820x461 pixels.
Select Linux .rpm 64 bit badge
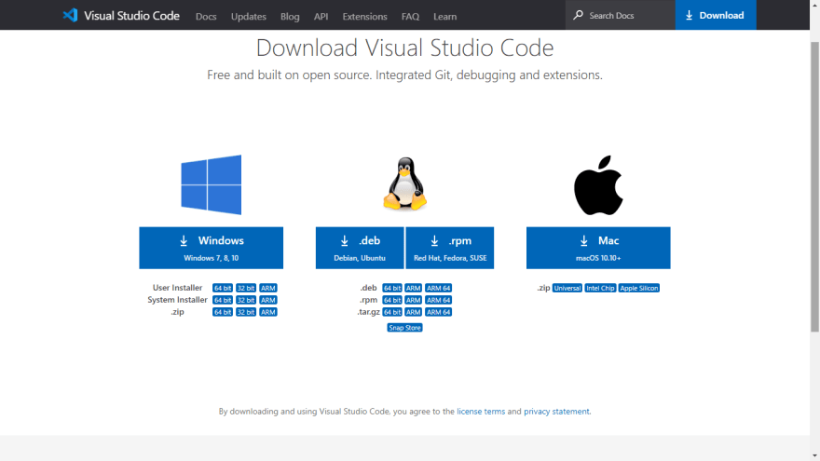(392, 300)
